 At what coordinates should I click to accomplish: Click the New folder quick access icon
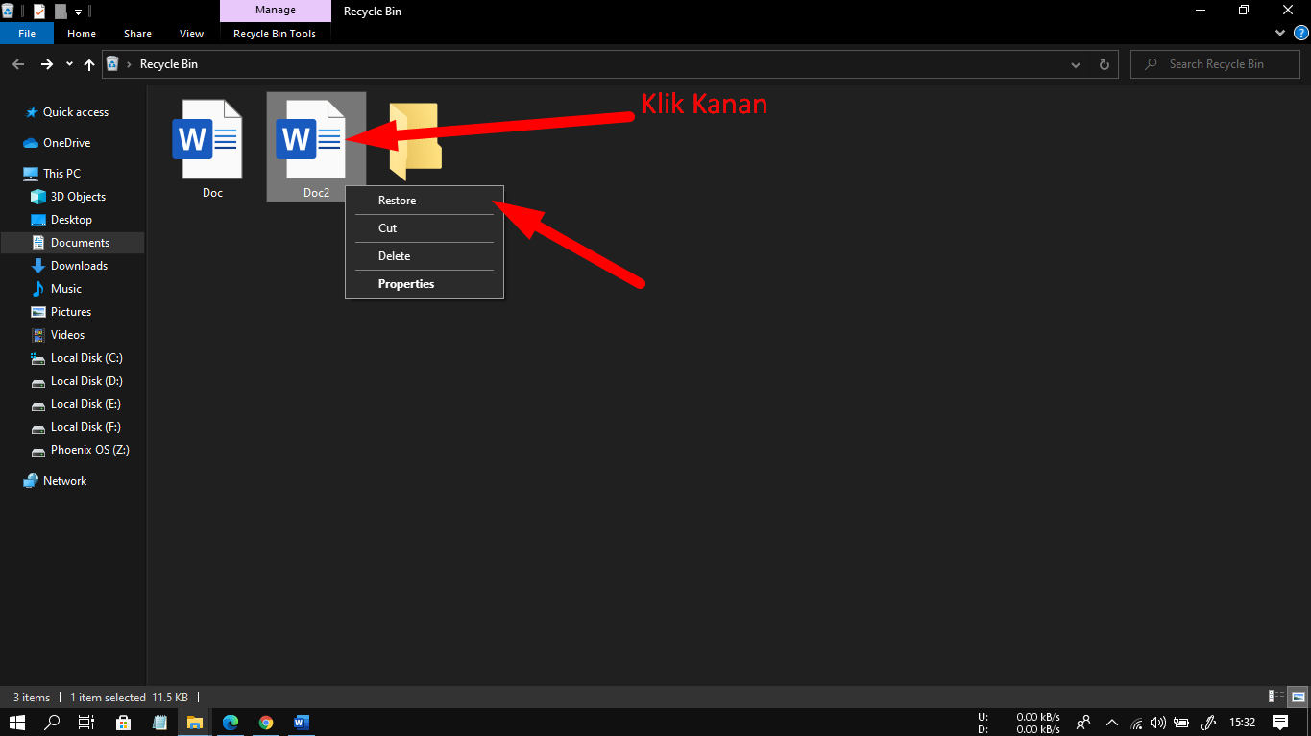coord(61,12)
